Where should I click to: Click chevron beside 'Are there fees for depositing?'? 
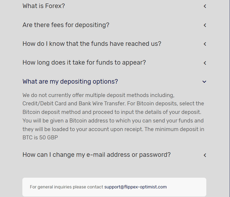click(205, 25)
